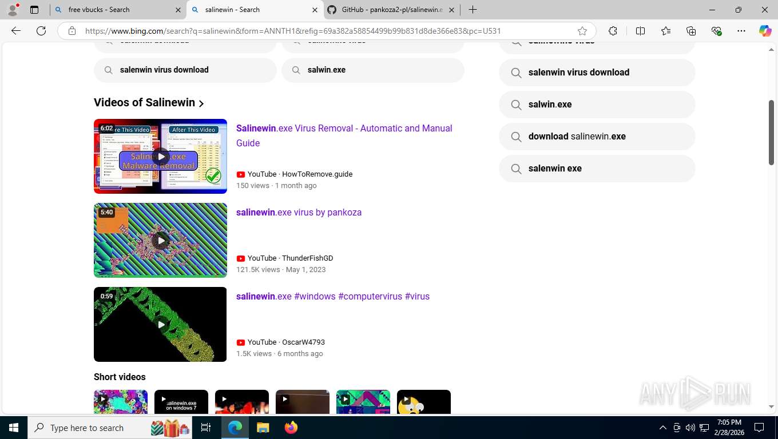Image resolution: width=778 pixels, height=439 pixels.
Task: Click the address bar URL field
Action: [x=326, y=31]
